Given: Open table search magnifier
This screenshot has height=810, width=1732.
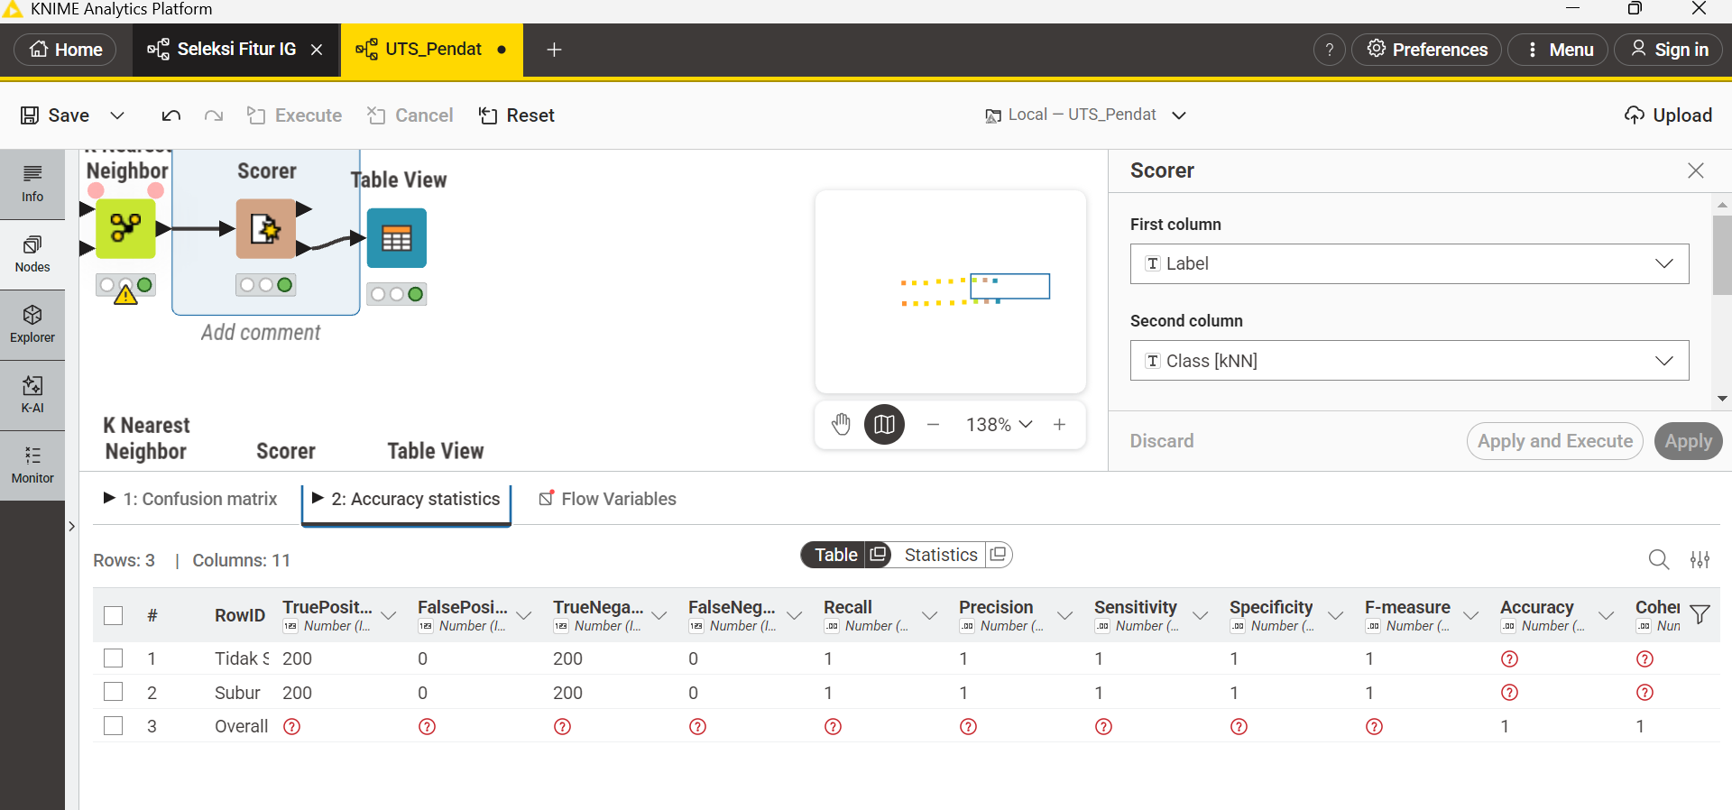Looking at the screenshot, I should [x=1658, y=560].
